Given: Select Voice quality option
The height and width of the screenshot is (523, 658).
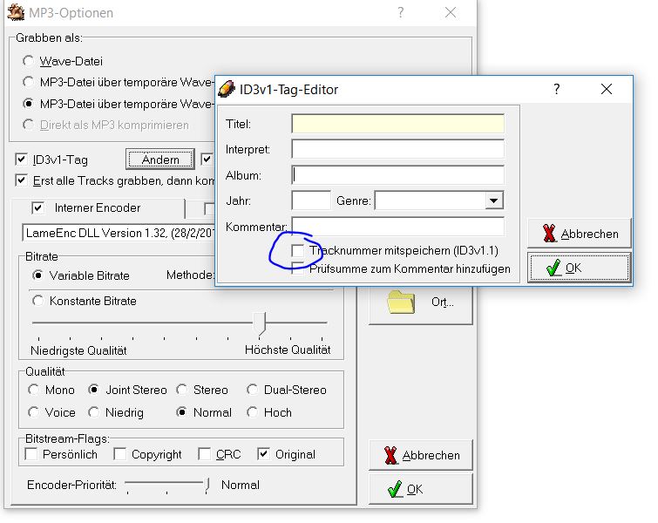Looking at the screenshot, I should click(x=33, y=412).
